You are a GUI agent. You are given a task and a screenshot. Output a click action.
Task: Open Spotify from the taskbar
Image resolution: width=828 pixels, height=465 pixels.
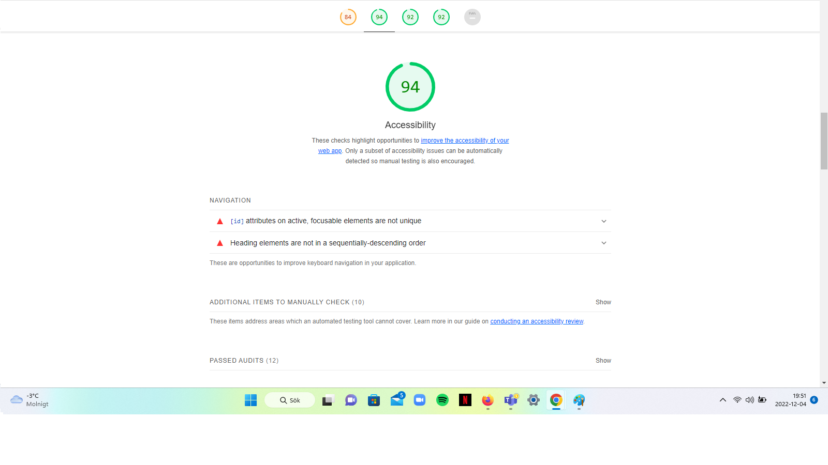pyautogui.click(x=442, y=400)
